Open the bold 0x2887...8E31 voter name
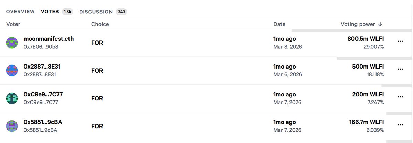This screenshot has width=413, height=143. click(42, 67)
